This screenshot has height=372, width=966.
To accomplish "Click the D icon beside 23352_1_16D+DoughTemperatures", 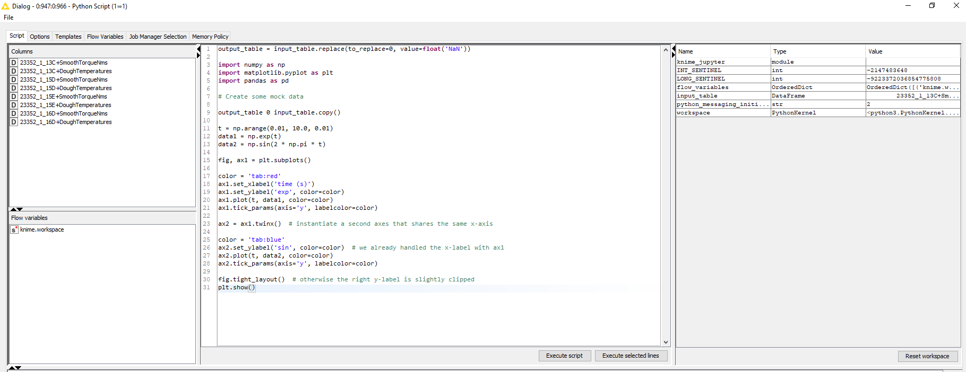I will [x=14, y=122].
